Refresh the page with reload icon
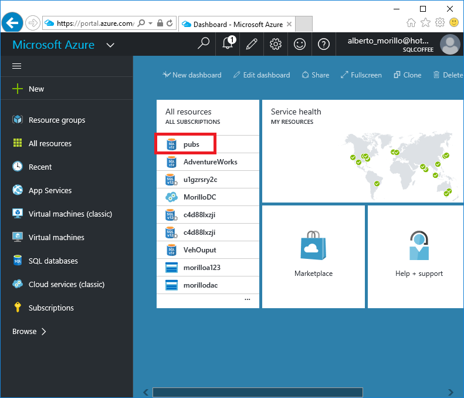The height and width of the screenshot is (398, 464). click(170, 23)
